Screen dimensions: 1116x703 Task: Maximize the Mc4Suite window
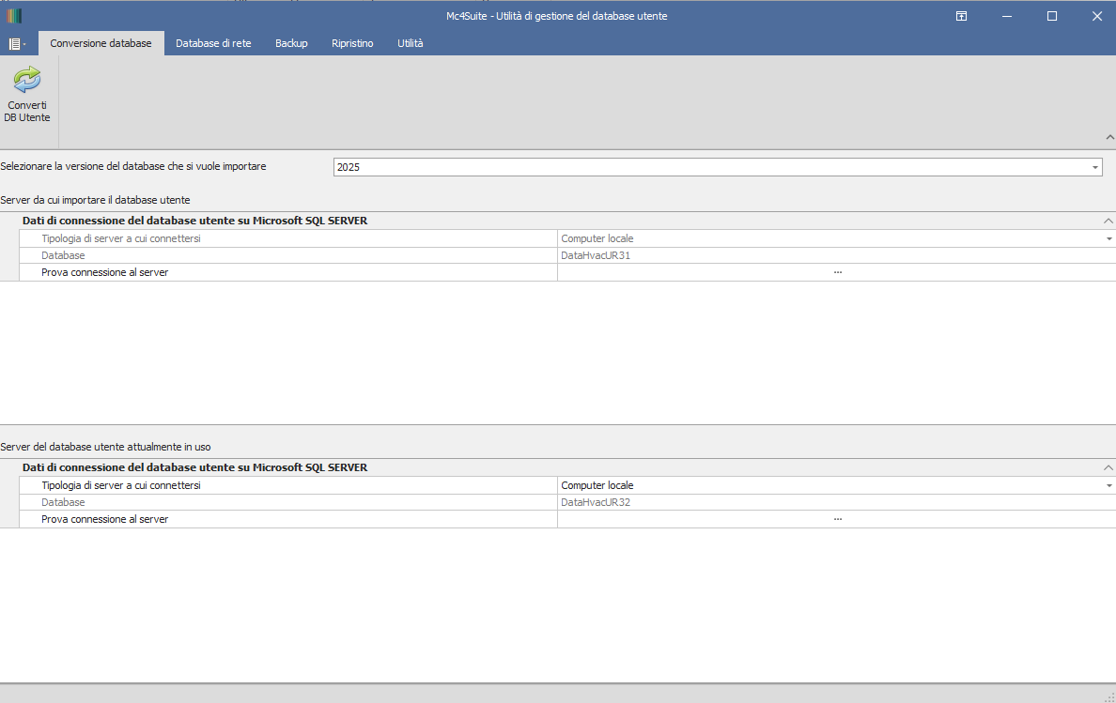1052,16
